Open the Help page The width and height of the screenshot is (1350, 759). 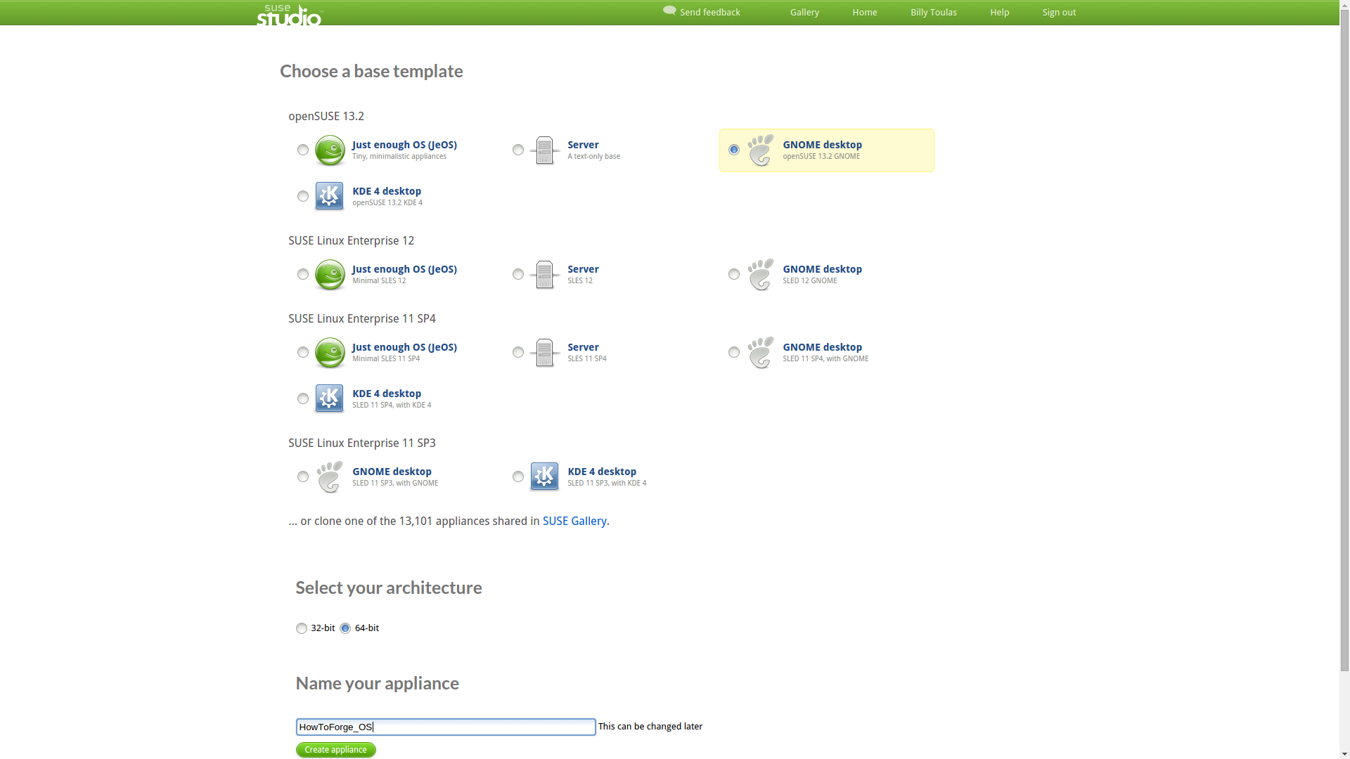1000,12
